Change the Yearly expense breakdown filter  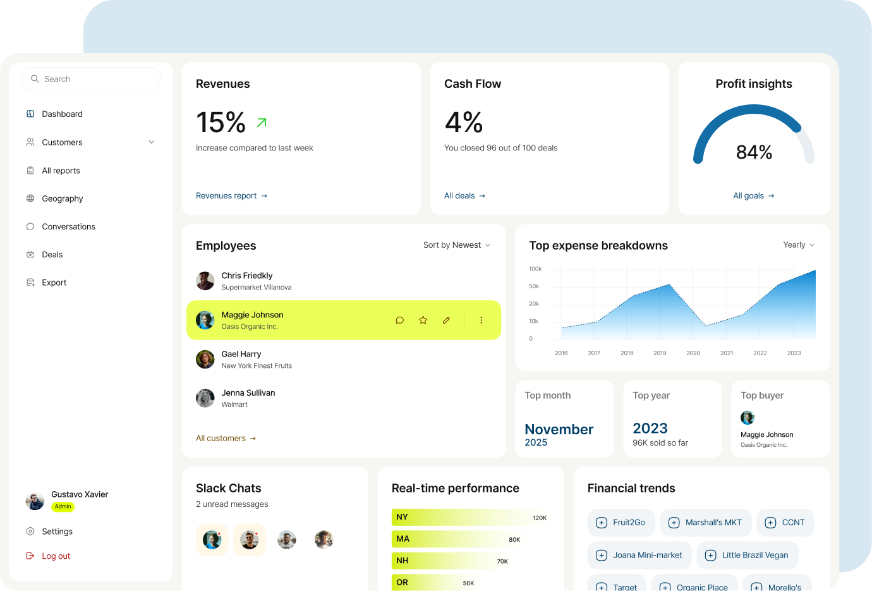pos(798,245)
